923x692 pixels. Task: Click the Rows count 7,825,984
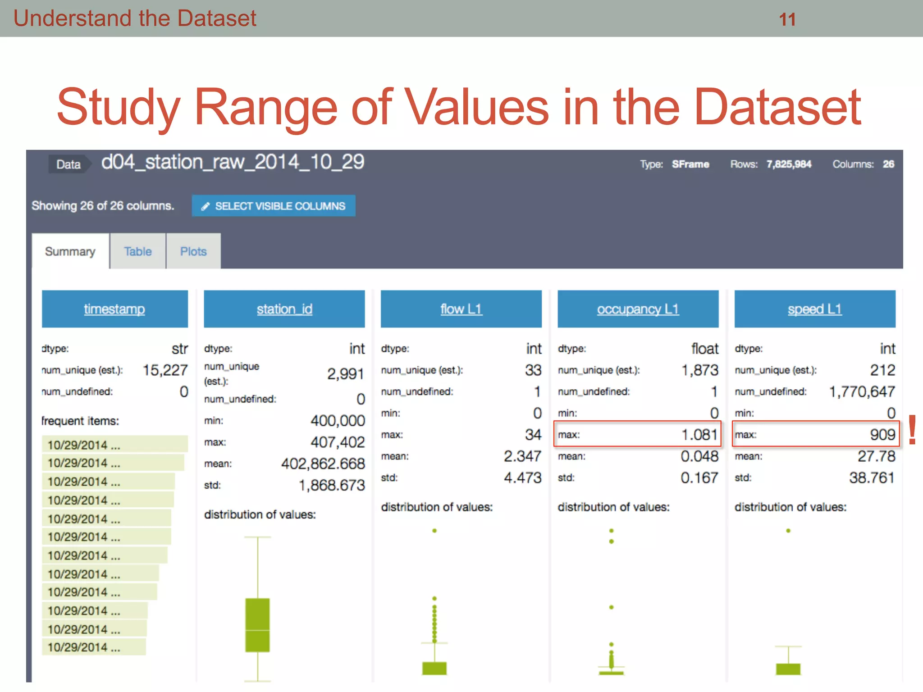(789, 164)
